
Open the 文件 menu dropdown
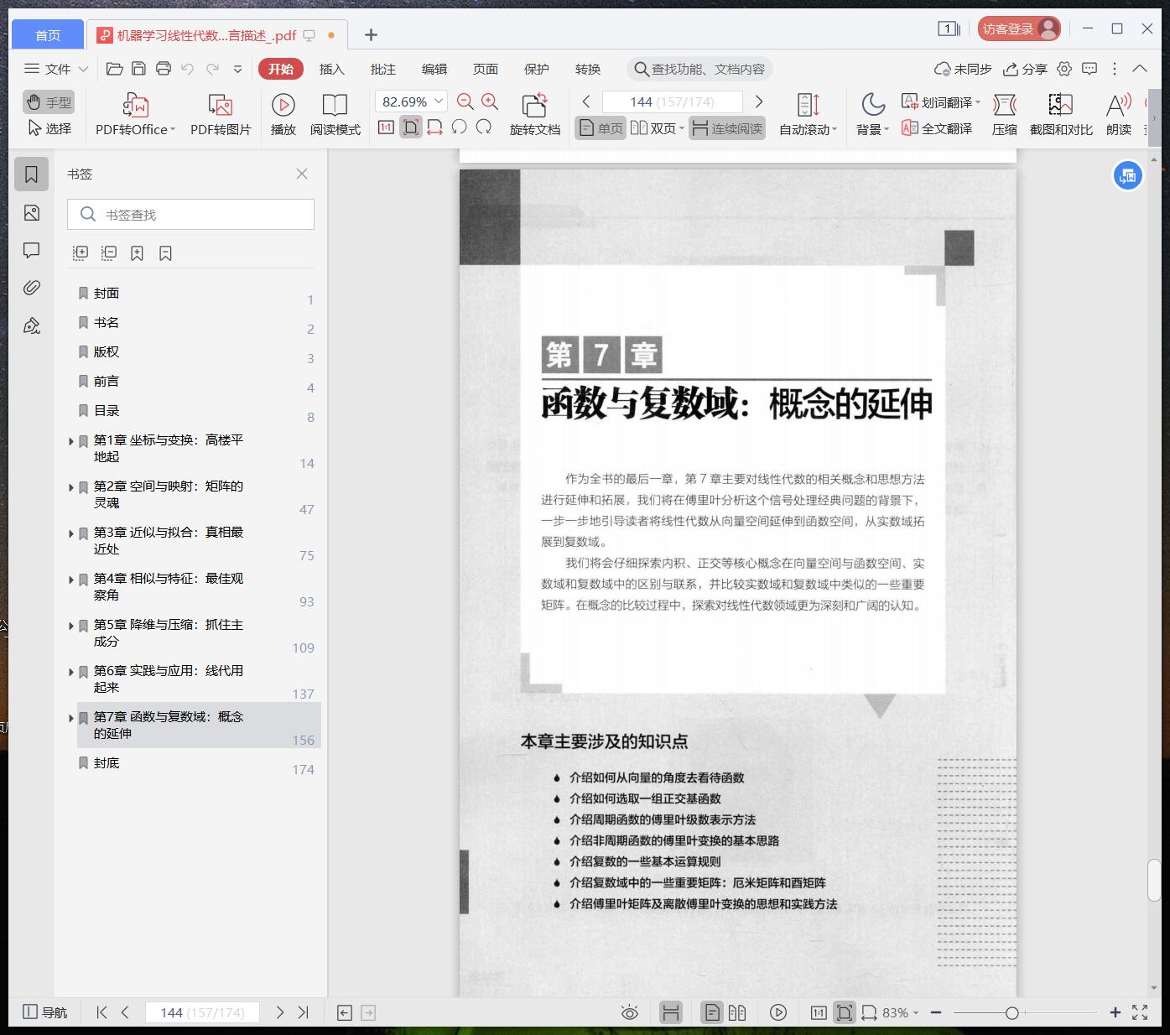click(x=56, y=69)
